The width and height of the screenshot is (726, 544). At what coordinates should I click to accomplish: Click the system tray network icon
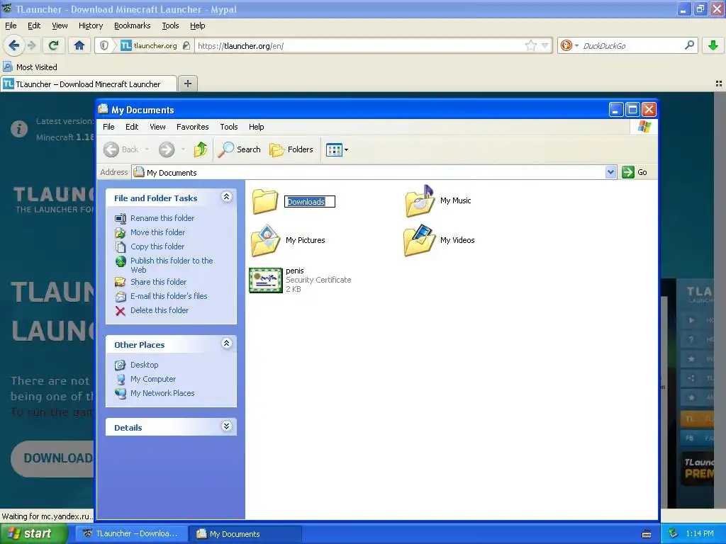click(674, 534)
